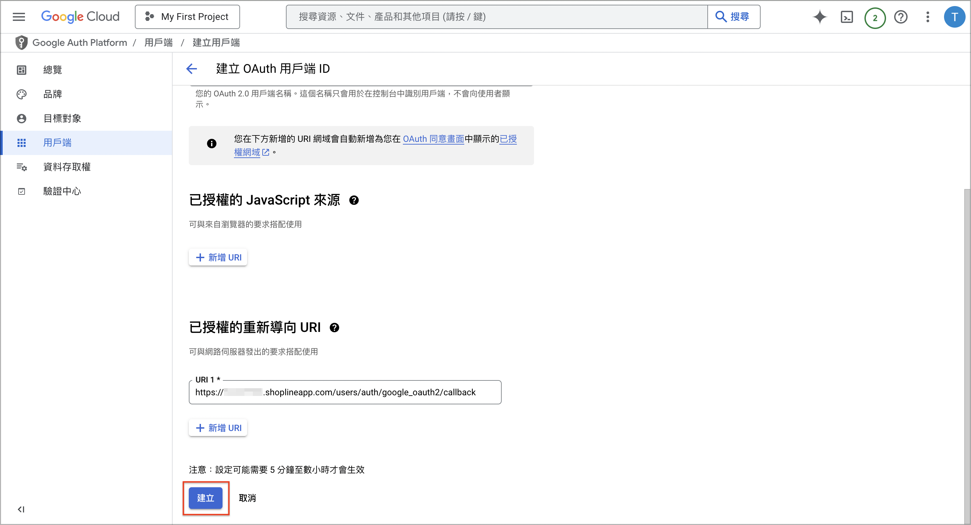Click the Google Cloud logo
Viewport: 971px width, 525px height.
pyautogui.click(x=80, y=17)
